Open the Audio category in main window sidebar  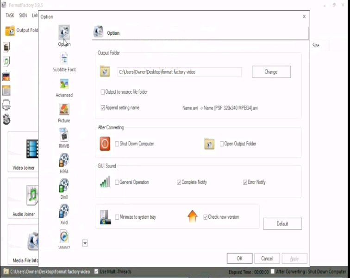6,62
